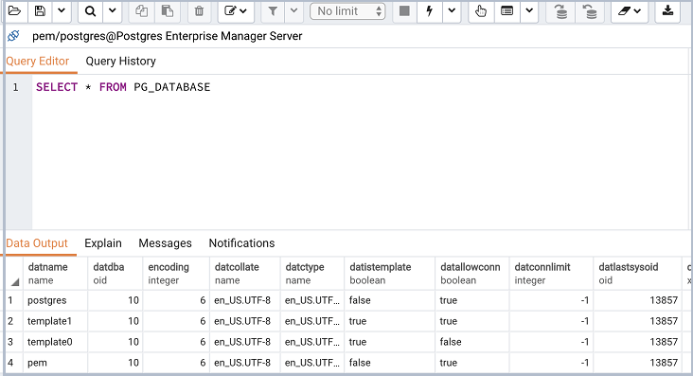Image resolution: width=693 pixels, height=376 pixels.
Task: Click the Rollback database icon
Action: coord(590,11)
